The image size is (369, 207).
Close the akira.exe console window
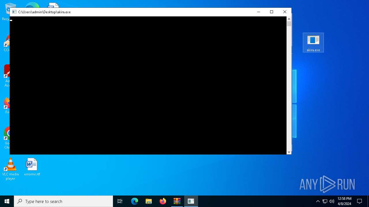(285, 12)
